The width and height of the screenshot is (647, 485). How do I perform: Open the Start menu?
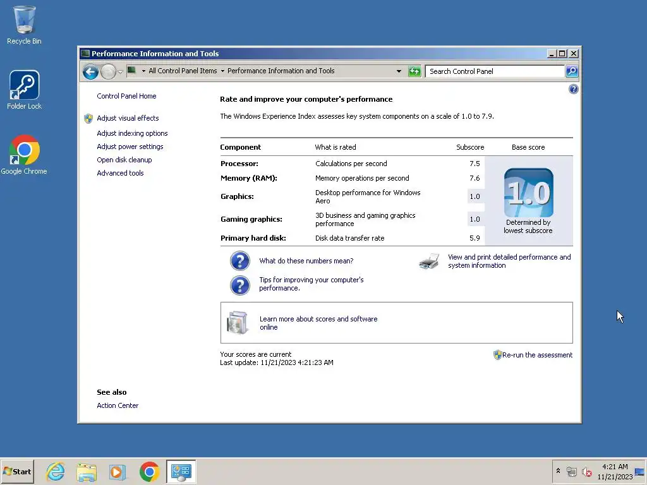click(17, 471)
